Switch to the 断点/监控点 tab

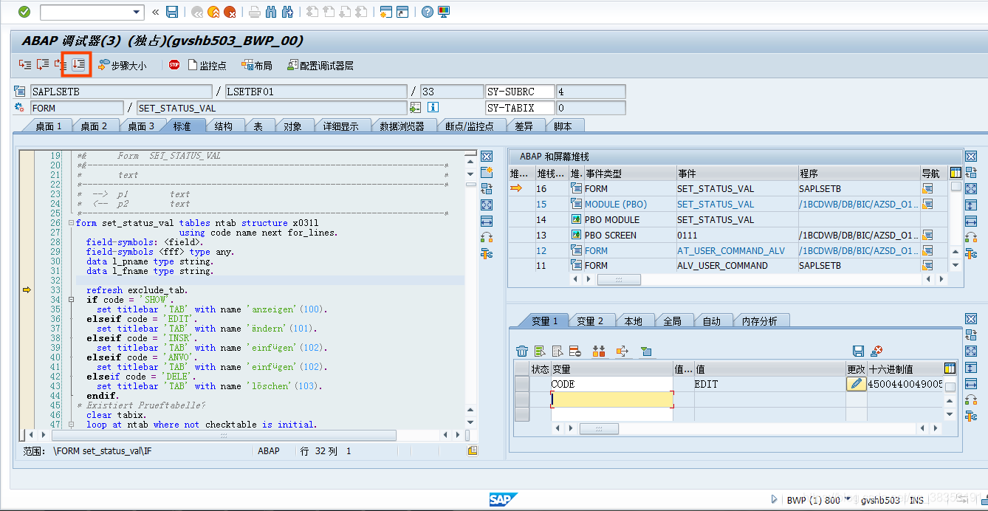(469, 126)
